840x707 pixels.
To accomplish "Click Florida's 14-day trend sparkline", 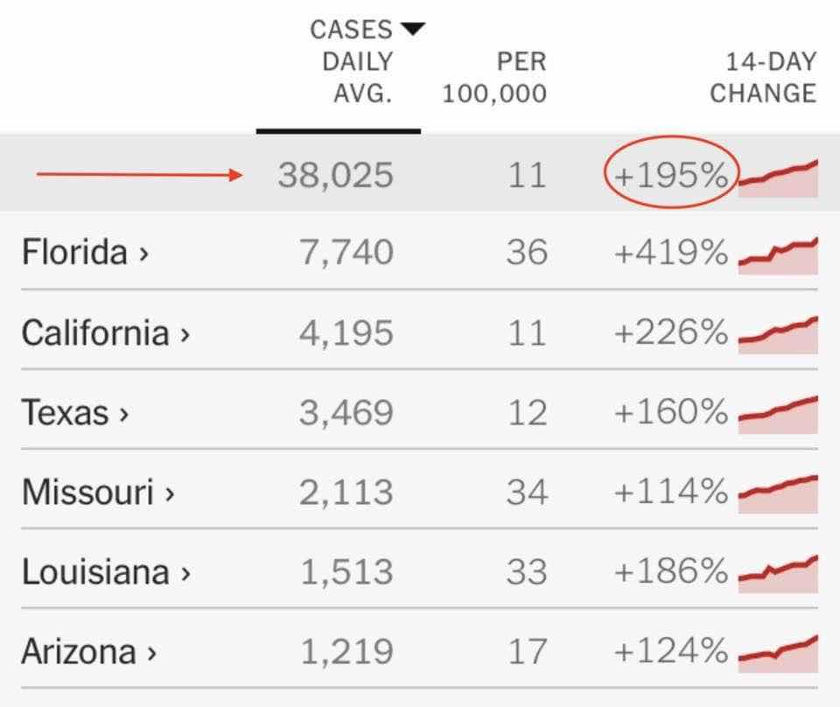I will [779, 255].
